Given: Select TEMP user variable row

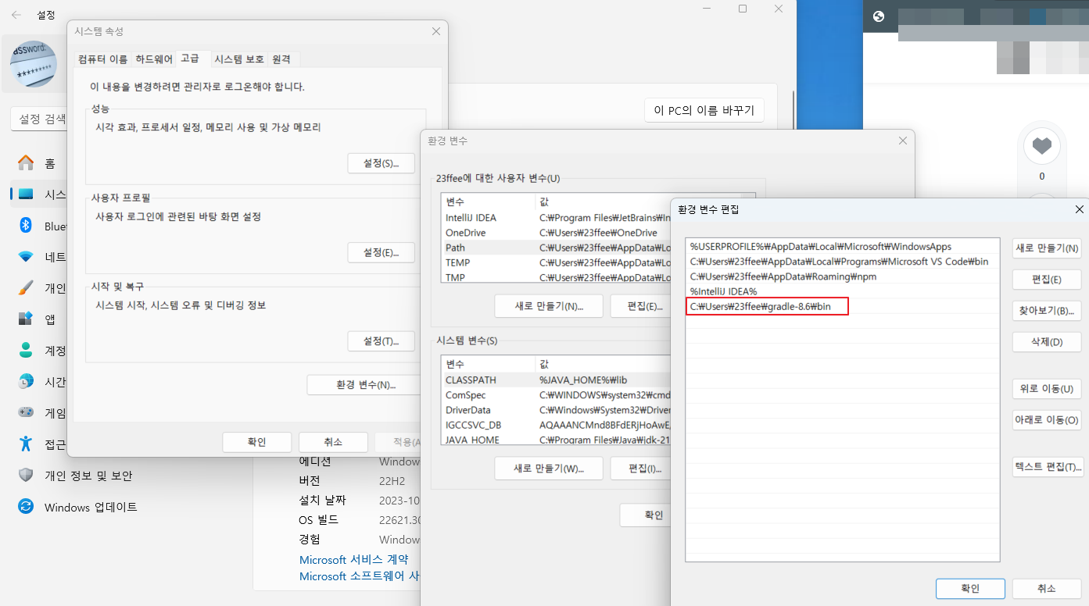Looking at the screenshot, I should click(556, 262).
